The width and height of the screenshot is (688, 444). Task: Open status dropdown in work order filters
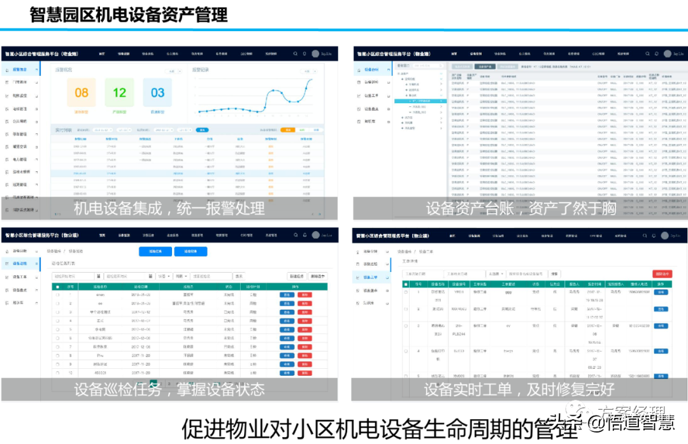[496, 273]
